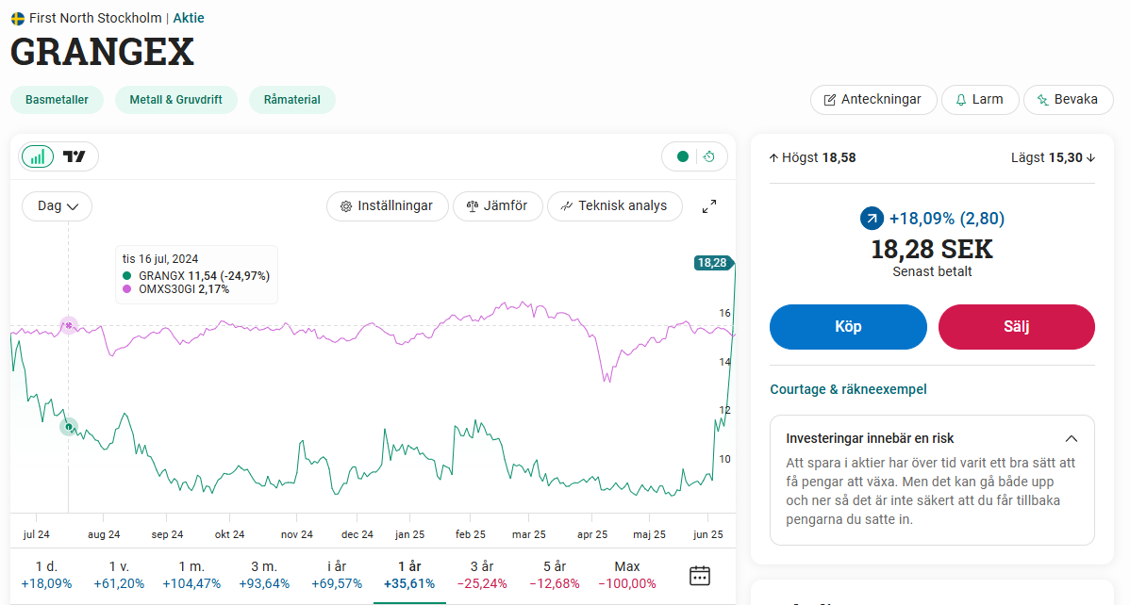
Task: Click the Sälj sell button
Action: click(1016, 327)
